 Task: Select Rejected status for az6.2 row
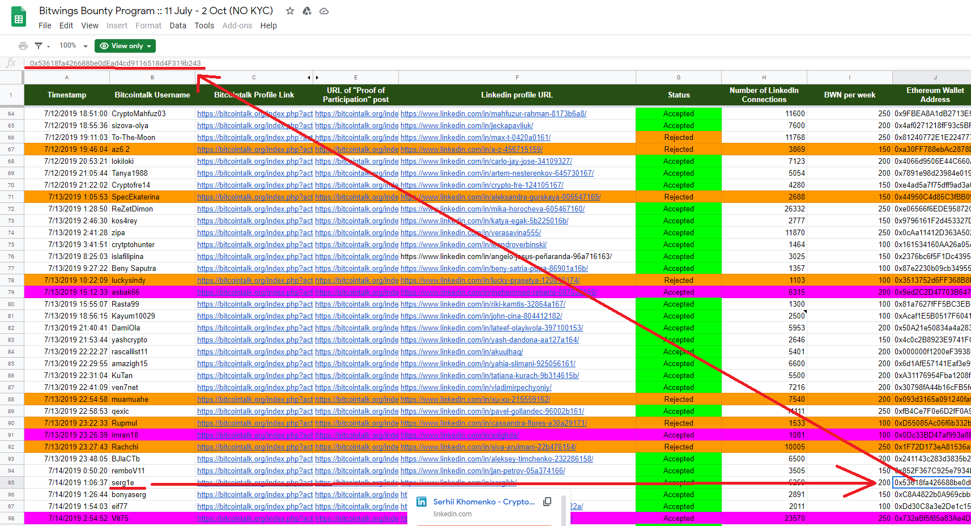click(x=679, y=149)
